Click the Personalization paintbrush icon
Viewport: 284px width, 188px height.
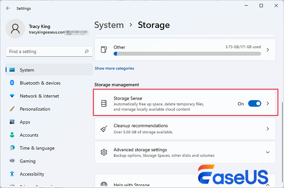(12, 109)
